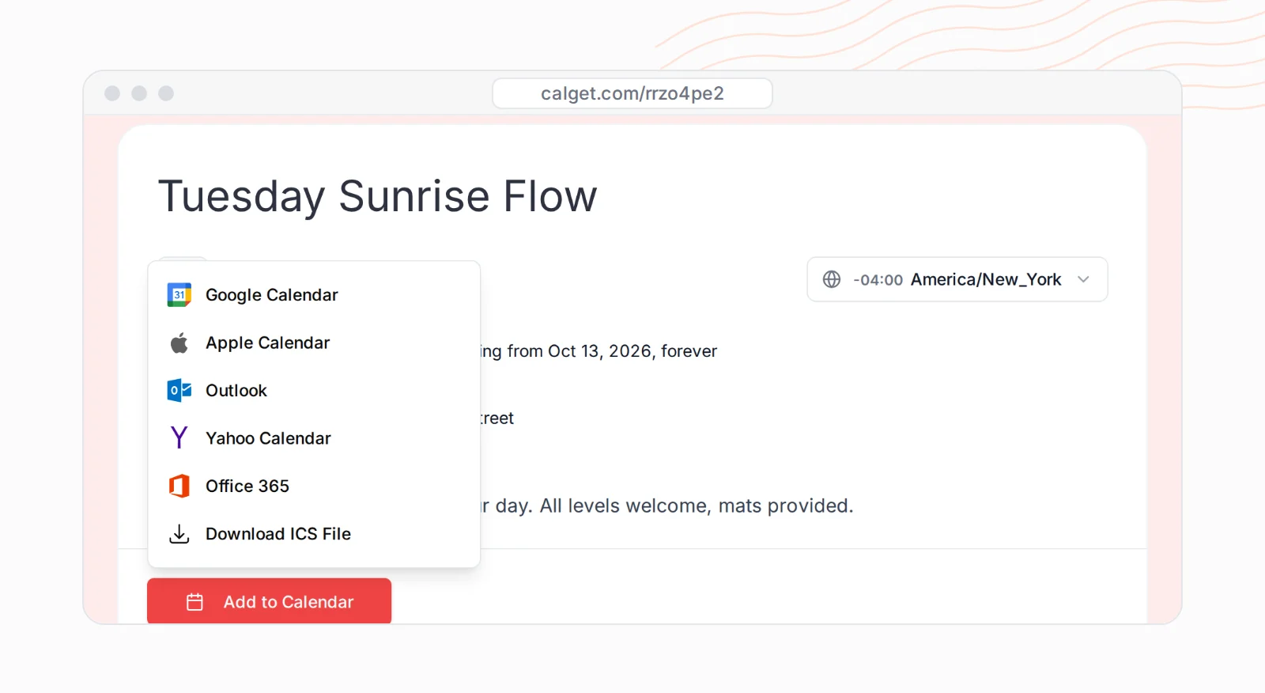Click the Google Calendar icon
This screenshot has width=1265, height=693.
pyautogui.click(x=179, y=295)
